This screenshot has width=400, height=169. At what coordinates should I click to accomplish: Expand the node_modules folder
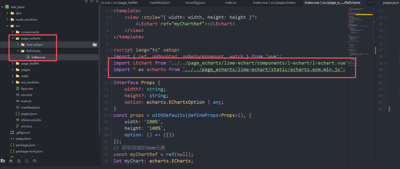tap(8, 20)
